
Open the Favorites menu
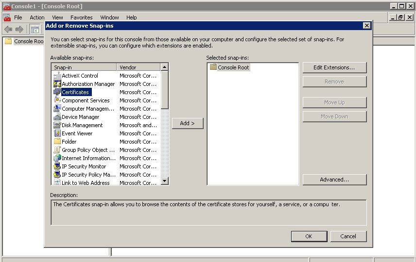tap(81, 17)
